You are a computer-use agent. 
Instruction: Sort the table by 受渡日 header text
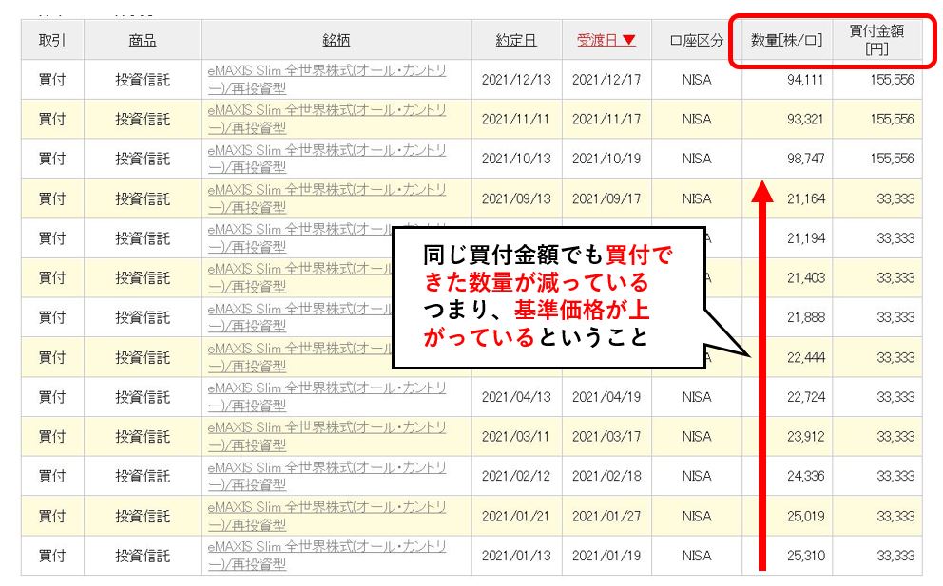click(x=597, y=40)
